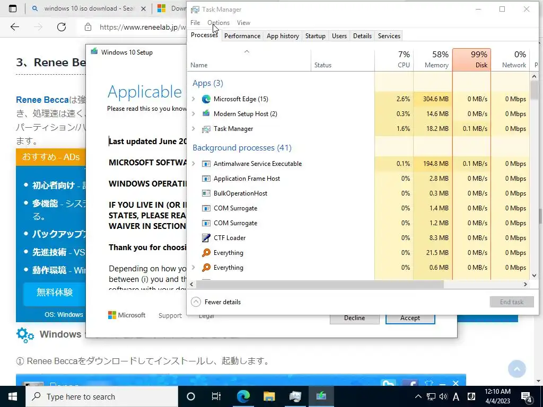
Task: Sort by Disk column header
Action: coord(471,59)
